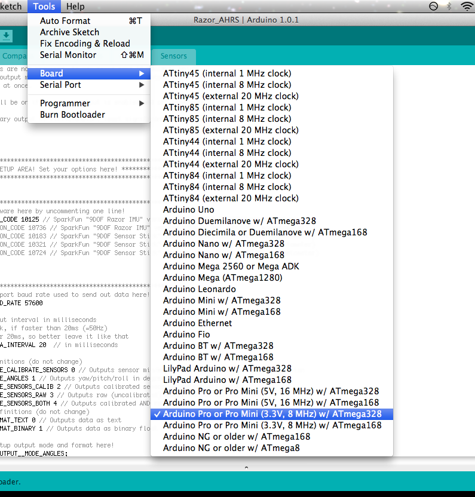Select Arduino Mega 2560 or Mega ADK
The width and height of the screenshot is (475, 497).
[272, 266]
